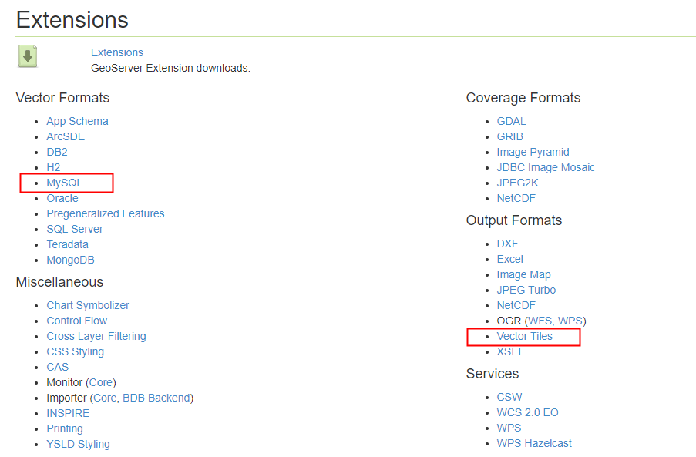
Task: Open the YSLD Styling extension
Action: (x=78, y=444)
